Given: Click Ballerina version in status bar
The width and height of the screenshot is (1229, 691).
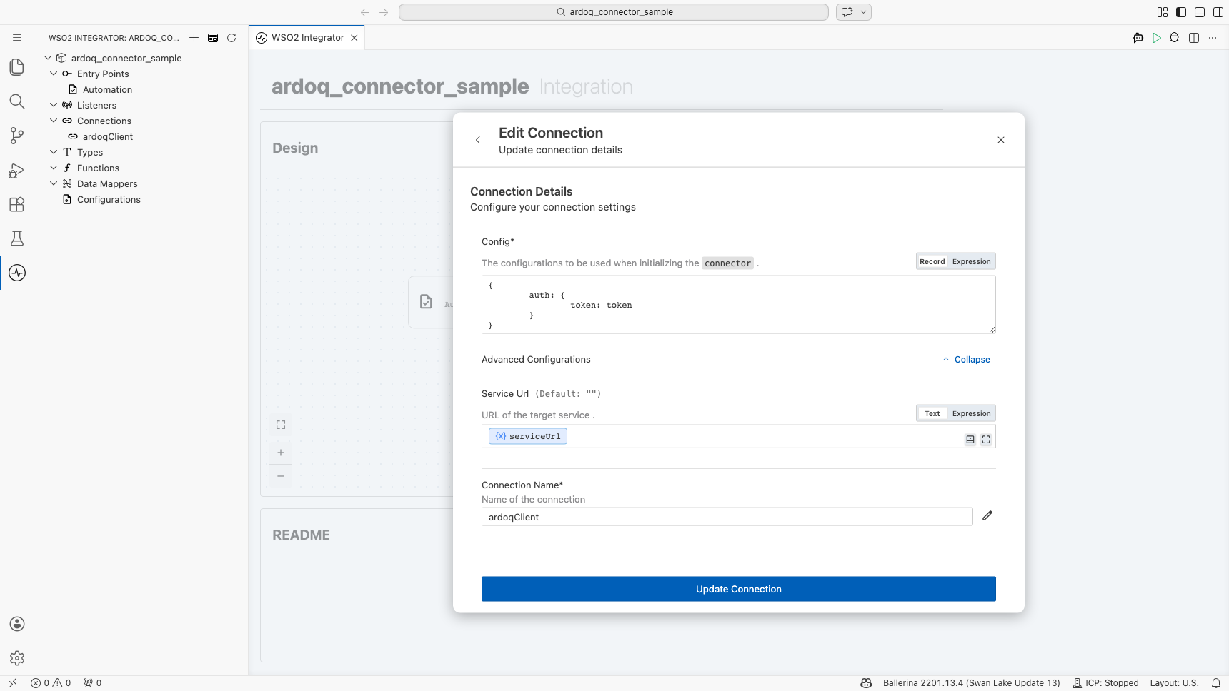Looking at the screenshot, I should pyautogui.click(x=971, y=683).
